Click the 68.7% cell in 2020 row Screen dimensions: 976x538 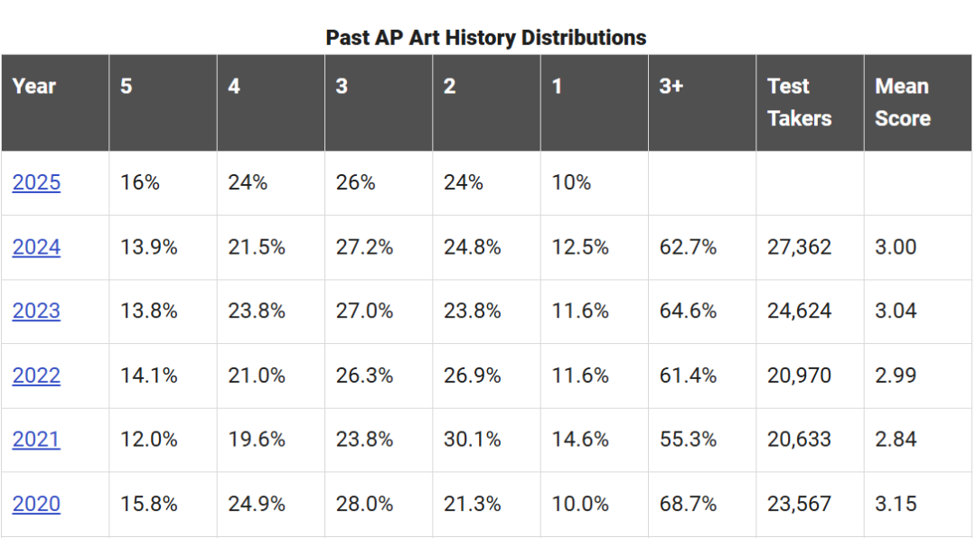702,503
